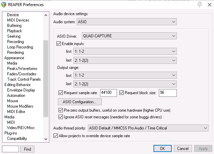The height and width of the screenshot is (154, 214).
Task: Close the REAPER Preferences window
Action: 210,5
